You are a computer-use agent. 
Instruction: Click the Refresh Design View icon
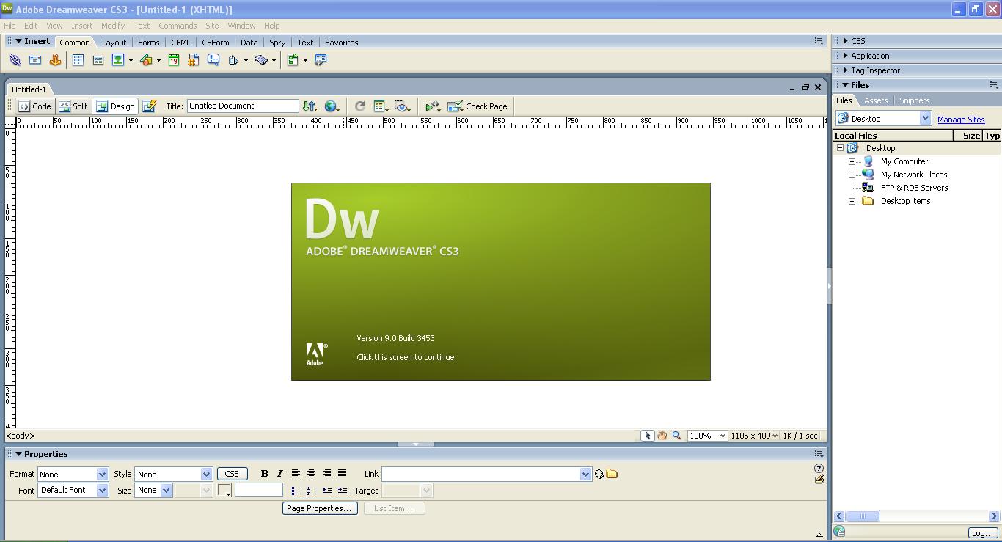click(359, 106)
